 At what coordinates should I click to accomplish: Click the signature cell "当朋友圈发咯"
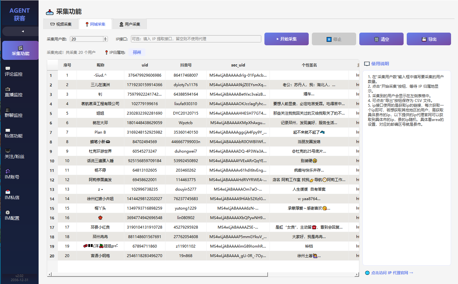pyautogui.click(x=309, y=142)
